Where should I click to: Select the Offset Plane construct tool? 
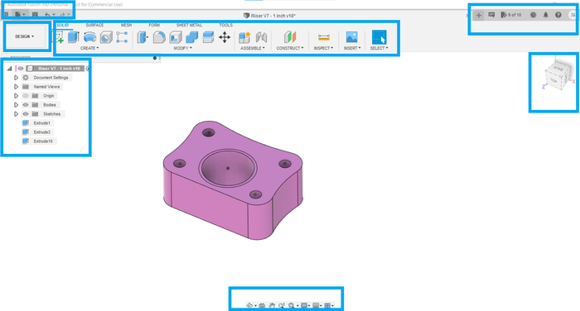[290, 37]
